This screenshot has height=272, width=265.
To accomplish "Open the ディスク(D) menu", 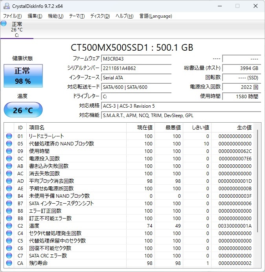I will point(100,16).
